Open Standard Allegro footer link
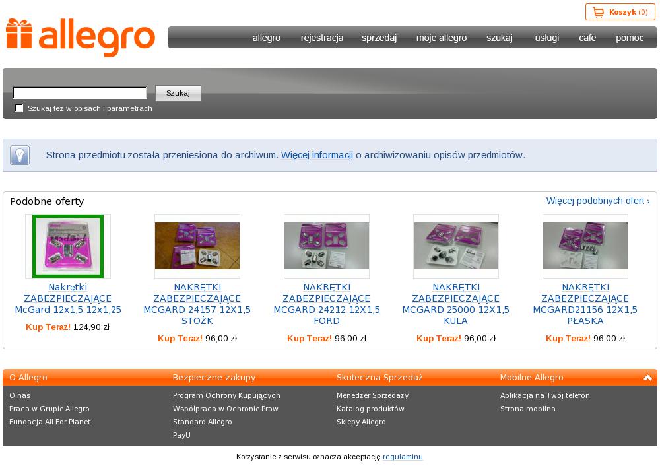The height and width of the screenshot is (470, 660). click(x=202, y=422)
